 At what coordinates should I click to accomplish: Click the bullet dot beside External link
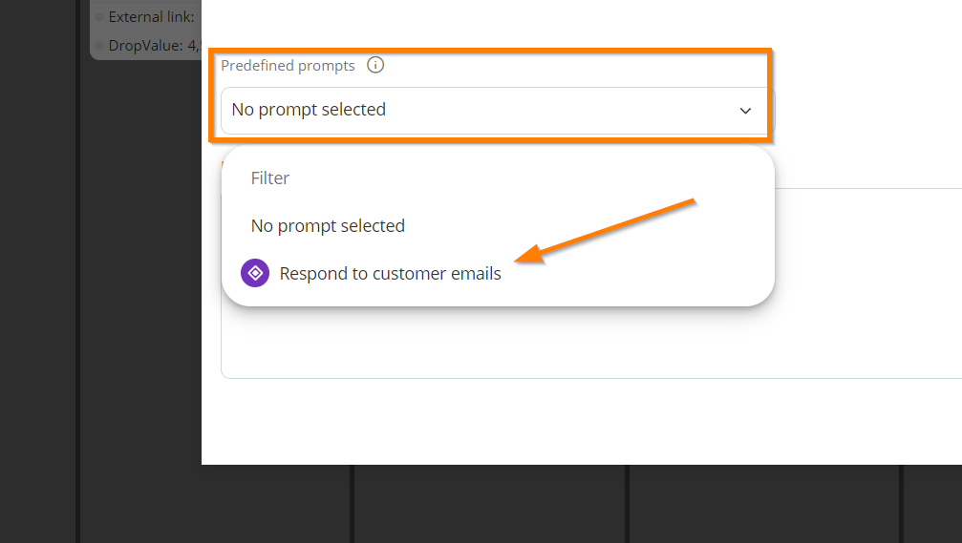tap(99, 17)
